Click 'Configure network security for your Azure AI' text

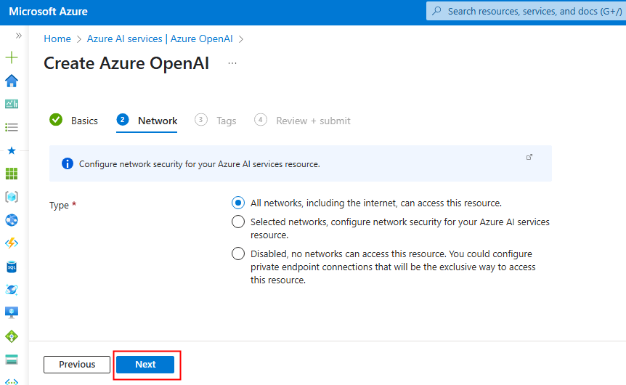(x=199, y=164)
